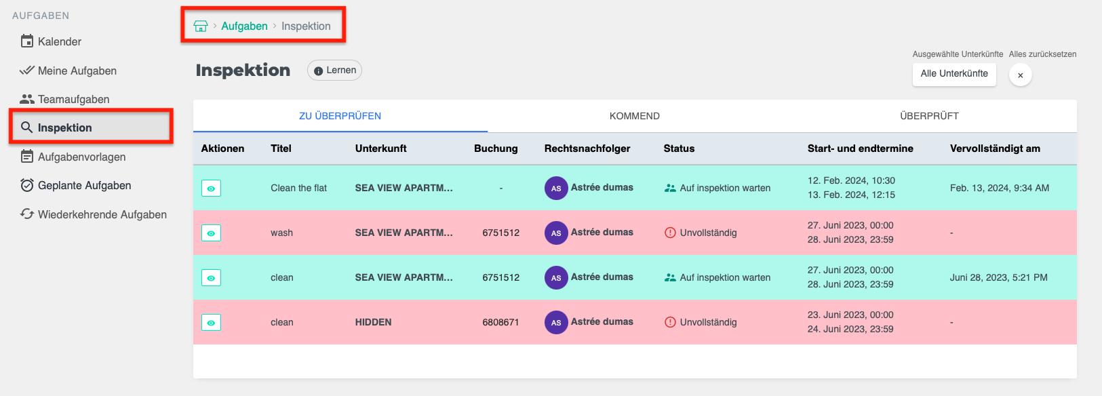Click the eye button in the HIDDEN accommodation row
The height and width of the screenshot is (396, 1102).
(x=211, y=323)
